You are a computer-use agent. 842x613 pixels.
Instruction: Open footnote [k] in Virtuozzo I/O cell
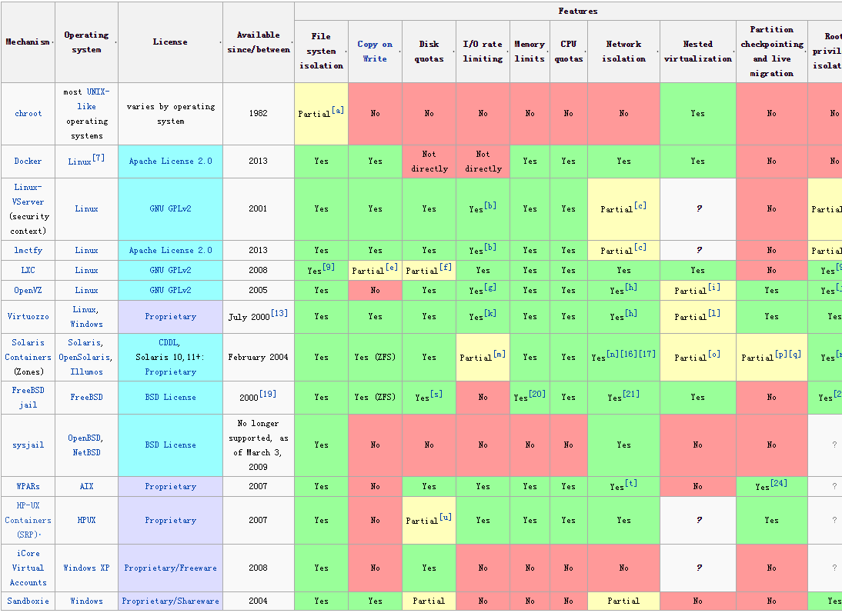[x=489, y=313]
